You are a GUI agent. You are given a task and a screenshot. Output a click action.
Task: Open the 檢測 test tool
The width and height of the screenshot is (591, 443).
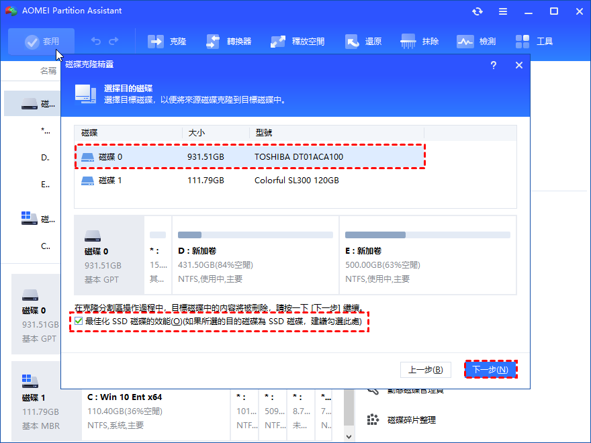(x=476, y=42)
